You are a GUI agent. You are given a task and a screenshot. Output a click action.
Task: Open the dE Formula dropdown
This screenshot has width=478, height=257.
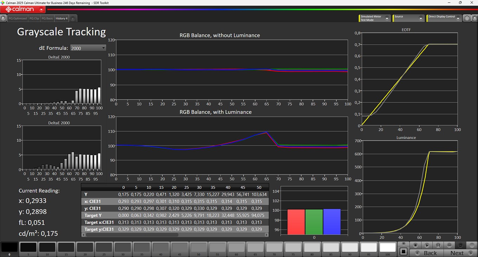[x=88, y=48]
